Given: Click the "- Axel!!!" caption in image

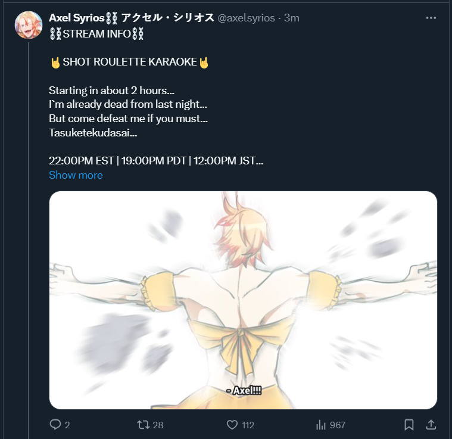Looking at the screenshot, I should (244, 391).
